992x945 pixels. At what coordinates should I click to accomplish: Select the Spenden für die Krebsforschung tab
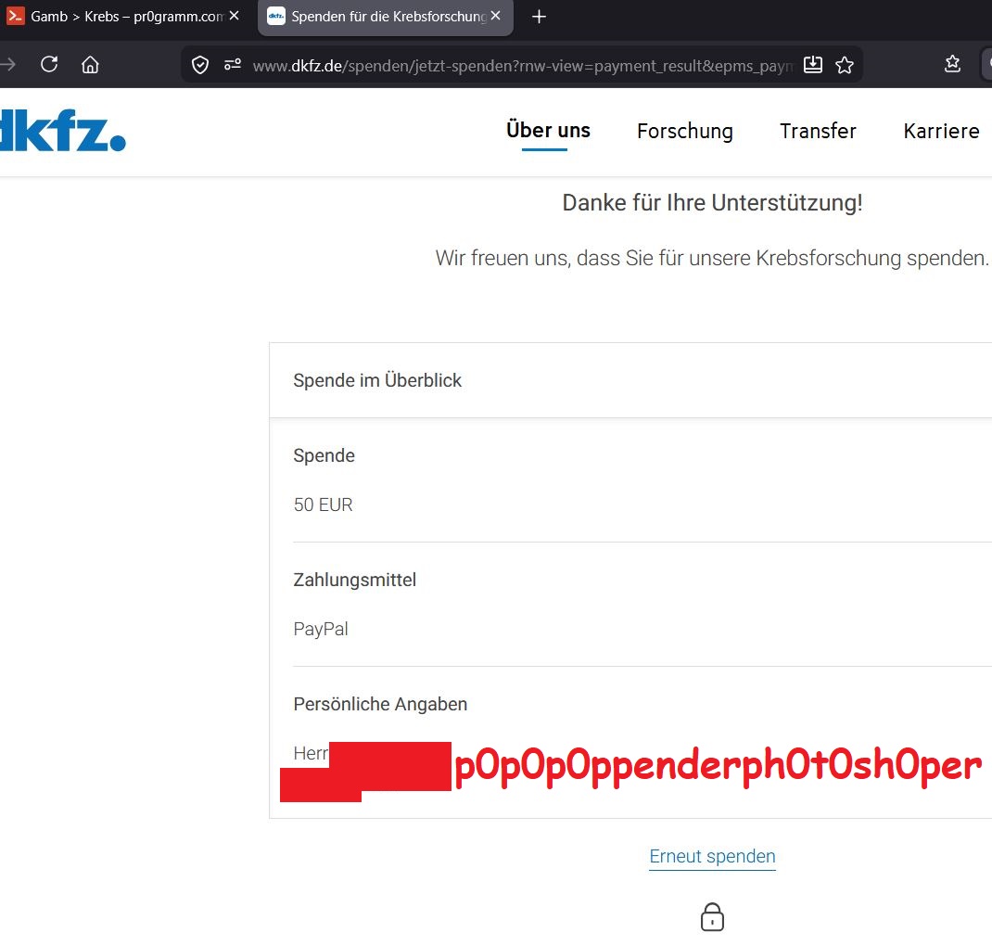tap(380, 17)
